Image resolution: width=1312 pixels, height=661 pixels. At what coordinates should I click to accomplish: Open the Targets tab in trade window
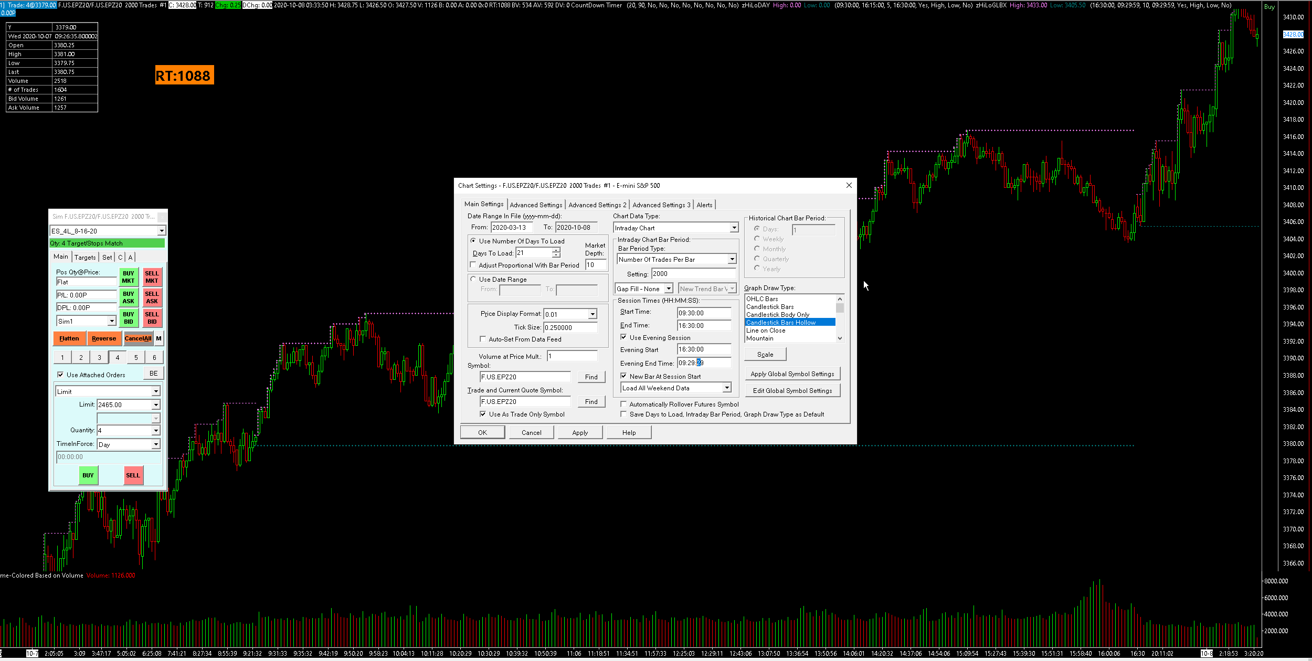pyautogui.click(x=85, y=258)
